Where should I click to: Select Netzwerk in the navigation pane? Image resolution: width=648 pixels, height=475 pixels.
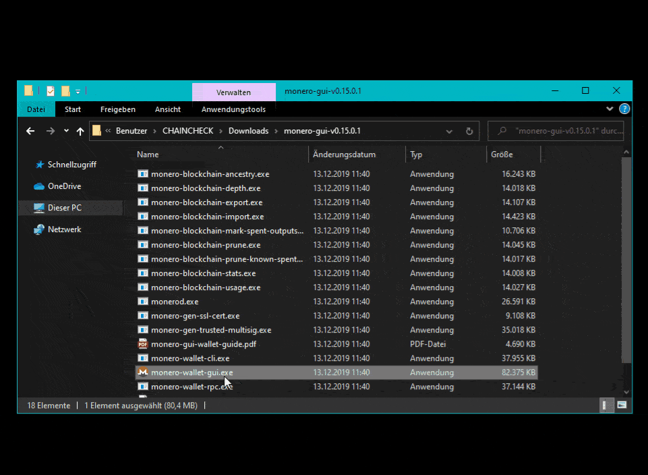[x=64, y=229]
